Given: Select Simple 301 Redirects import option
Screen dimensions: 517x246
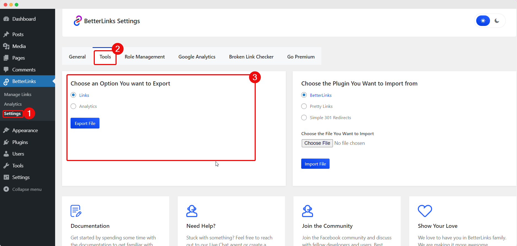Looking at the screenshot, I should click(304, 117).
